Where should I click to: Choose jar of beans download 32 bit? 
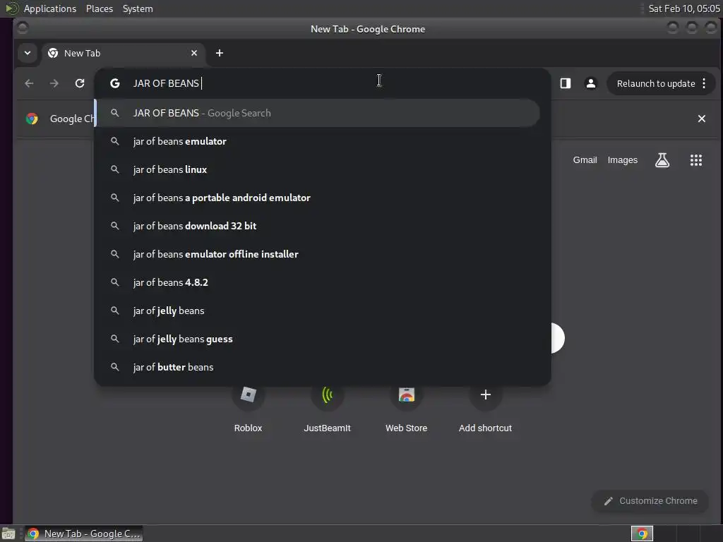click(x=317, y=226)
